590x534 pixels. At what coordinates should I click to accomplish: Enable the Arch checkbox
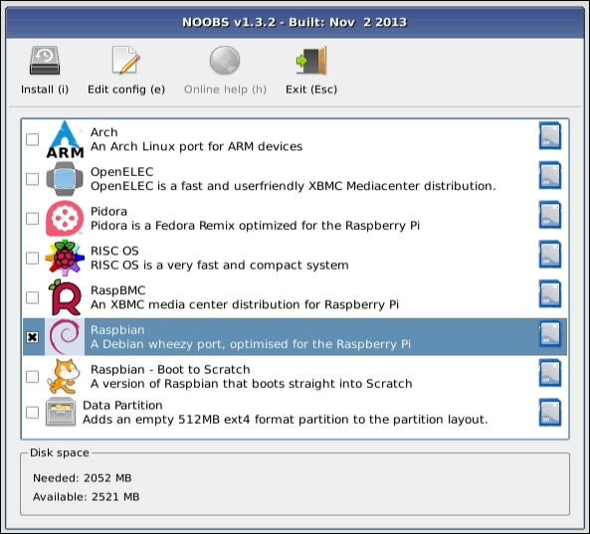coord(33,139)
